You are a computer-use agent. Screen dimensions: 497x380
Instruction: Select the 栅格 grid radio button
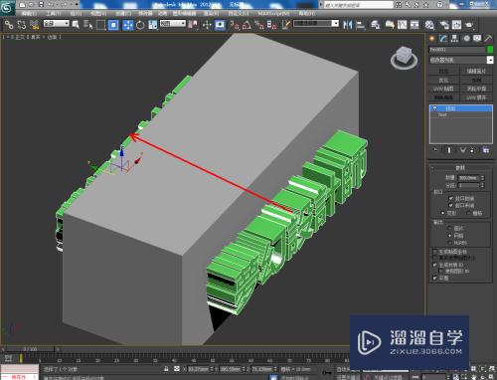click(468, 213)
